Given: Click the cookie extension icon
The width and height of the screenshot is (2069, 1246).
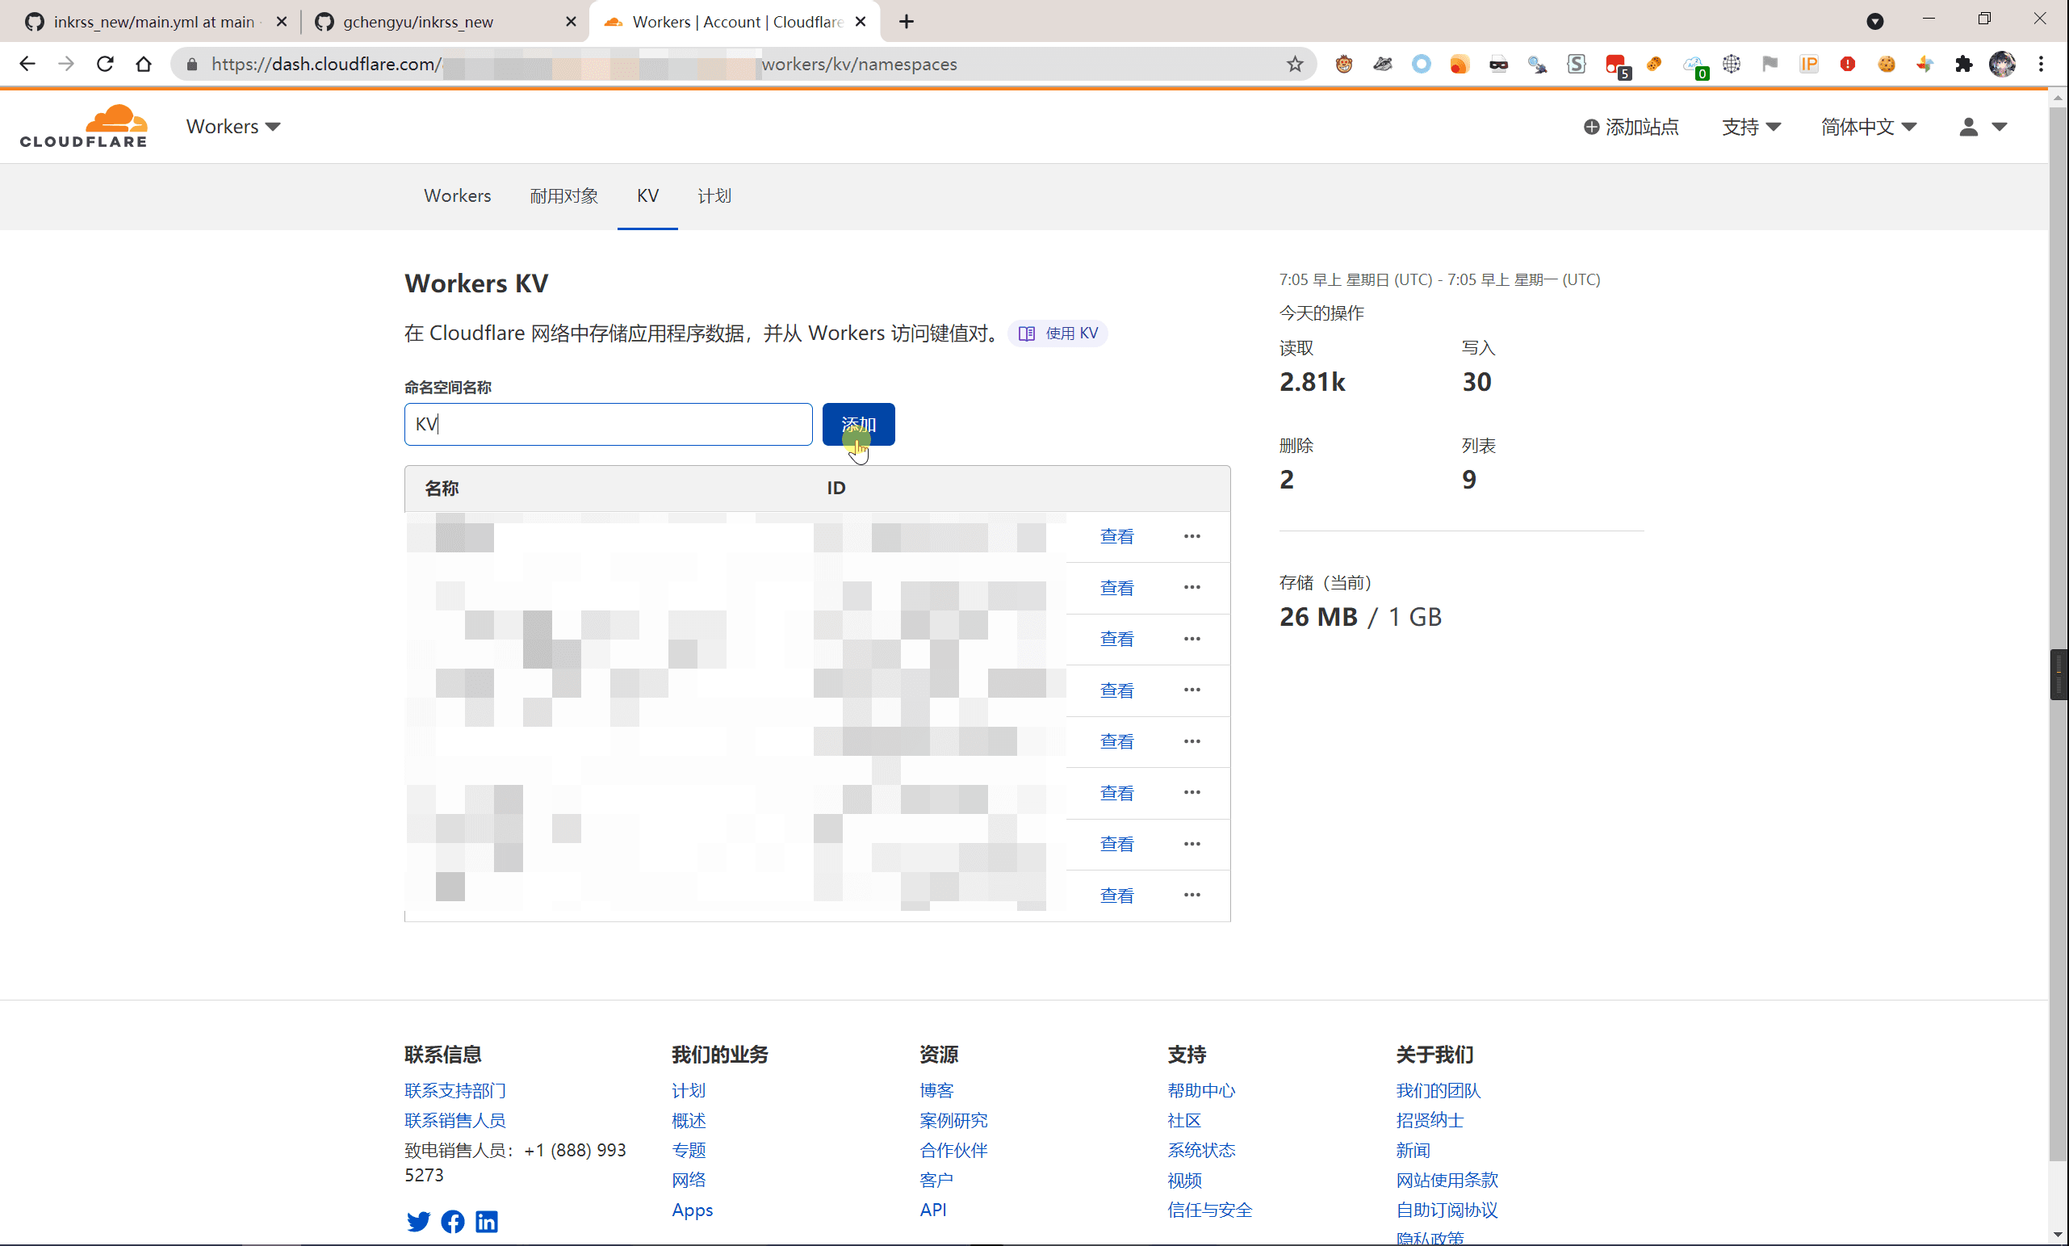Looking at the screenshot, I should coord(1886,64).
